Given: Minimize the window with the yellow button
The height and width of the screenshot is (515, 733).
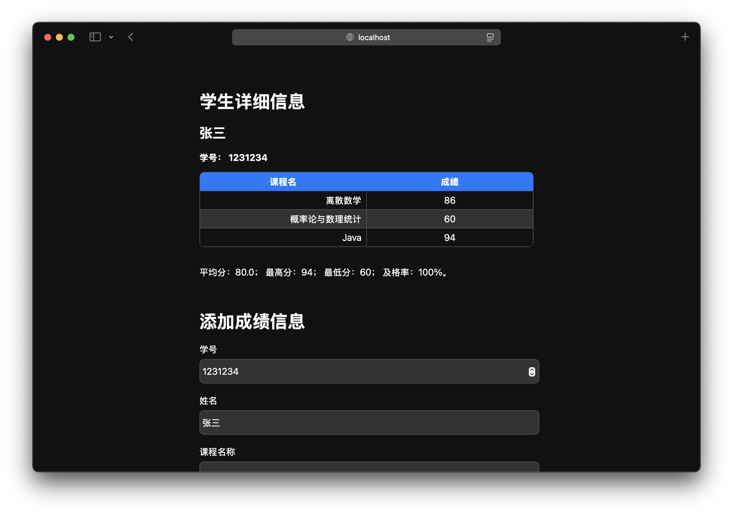Looking at the screenshot, I should point(59,37).
